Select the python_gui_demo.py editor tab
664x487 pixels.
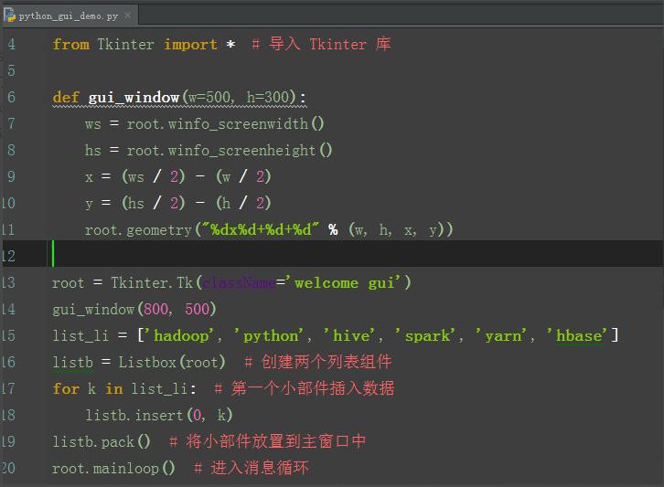click(x=70, y=16)
